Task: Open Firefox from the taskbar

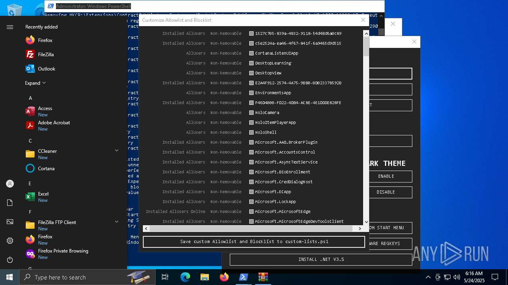Action: pyautogui.click(x=224, y=277)
